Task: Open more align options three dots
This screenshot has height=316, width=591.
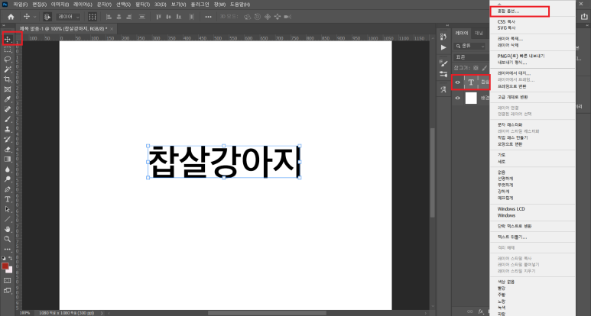Action: 209,17
